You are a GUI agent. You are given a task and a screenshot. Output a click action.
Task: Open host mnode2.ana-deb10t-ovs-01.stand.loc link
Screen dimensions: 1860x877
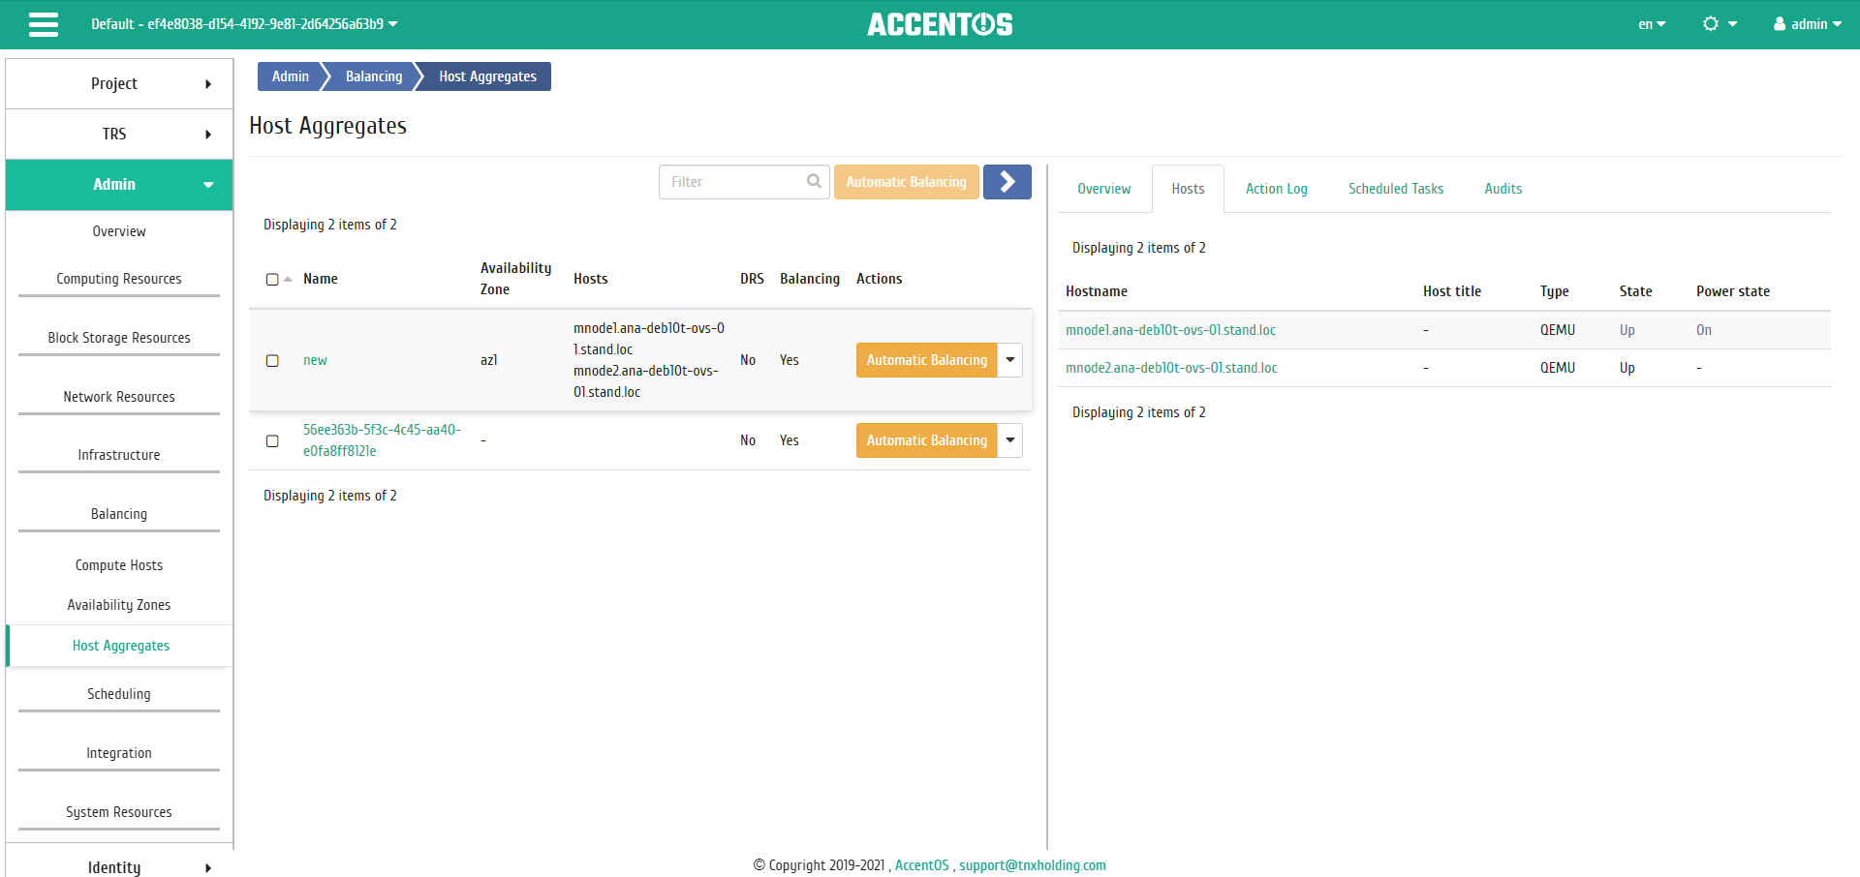click(1171, 368)
